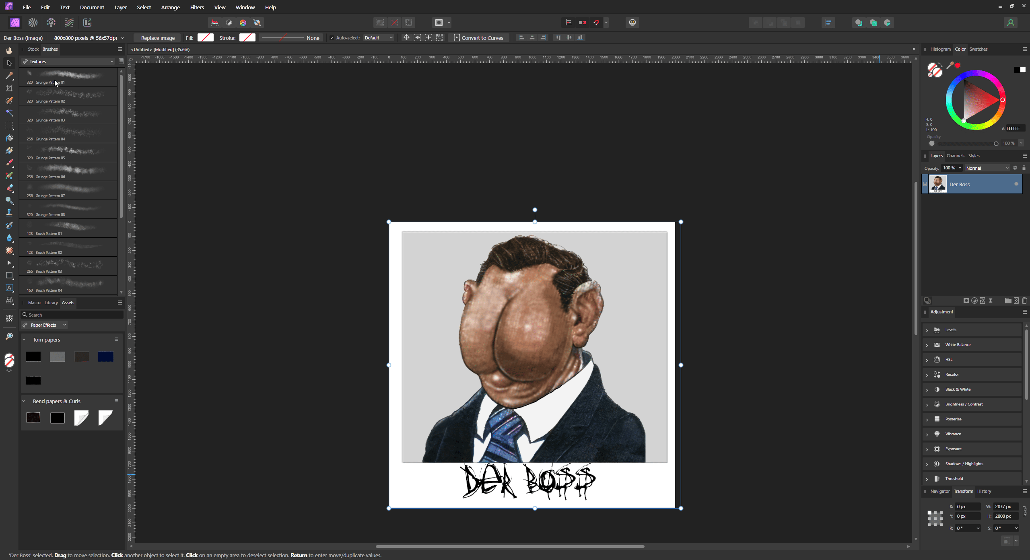Select the Rectangular Marquee tool
1030x560 pixels.
9,126
